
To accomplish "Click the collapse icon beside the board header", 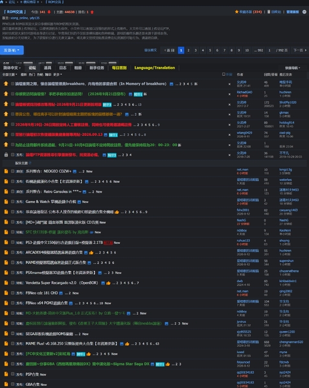I will pyautogui.click(x=304, y=12).
